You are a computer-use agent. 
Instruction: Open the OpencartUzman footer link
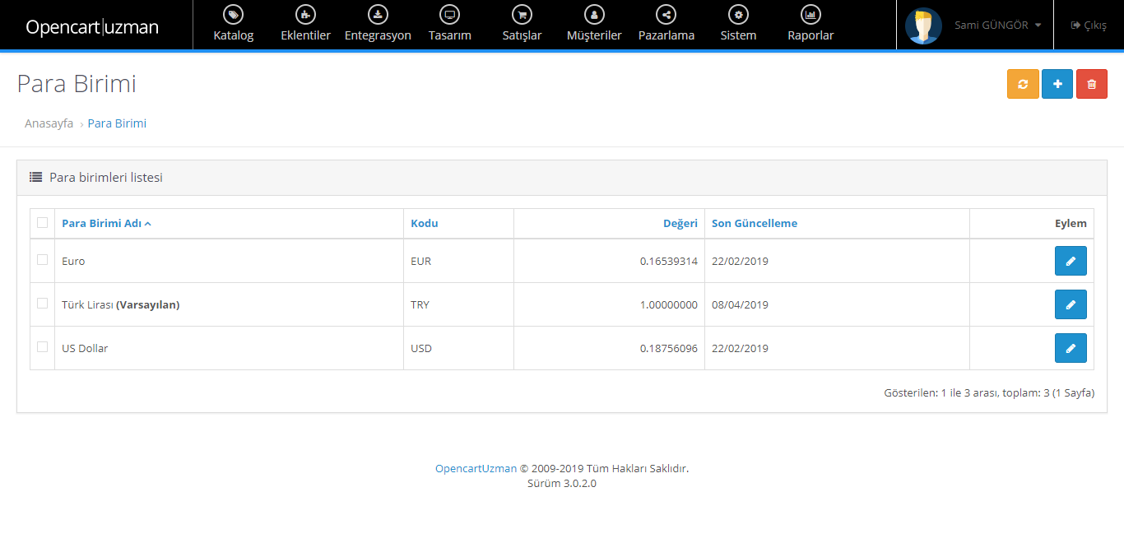(476, 468)
